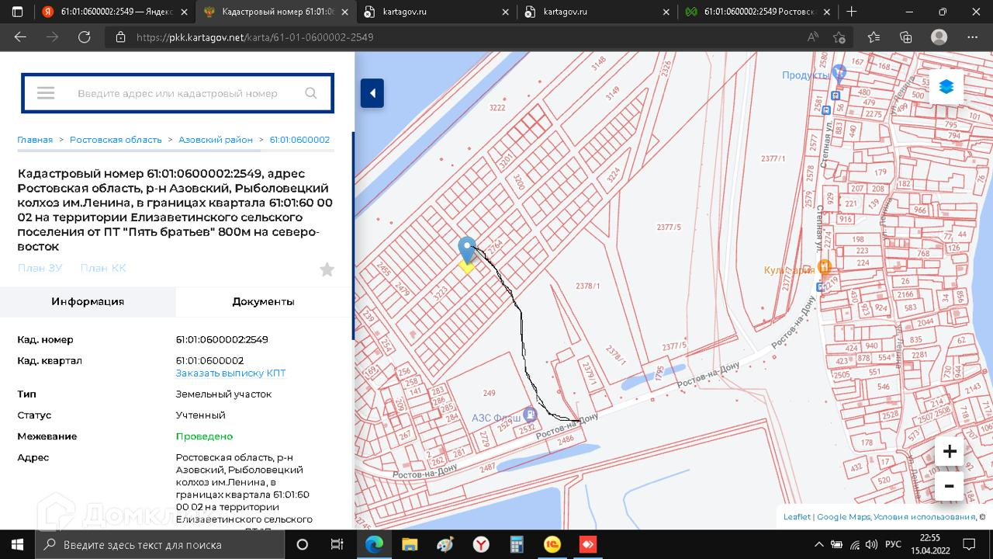Refresh the current browser page

[x=85, y=36]
